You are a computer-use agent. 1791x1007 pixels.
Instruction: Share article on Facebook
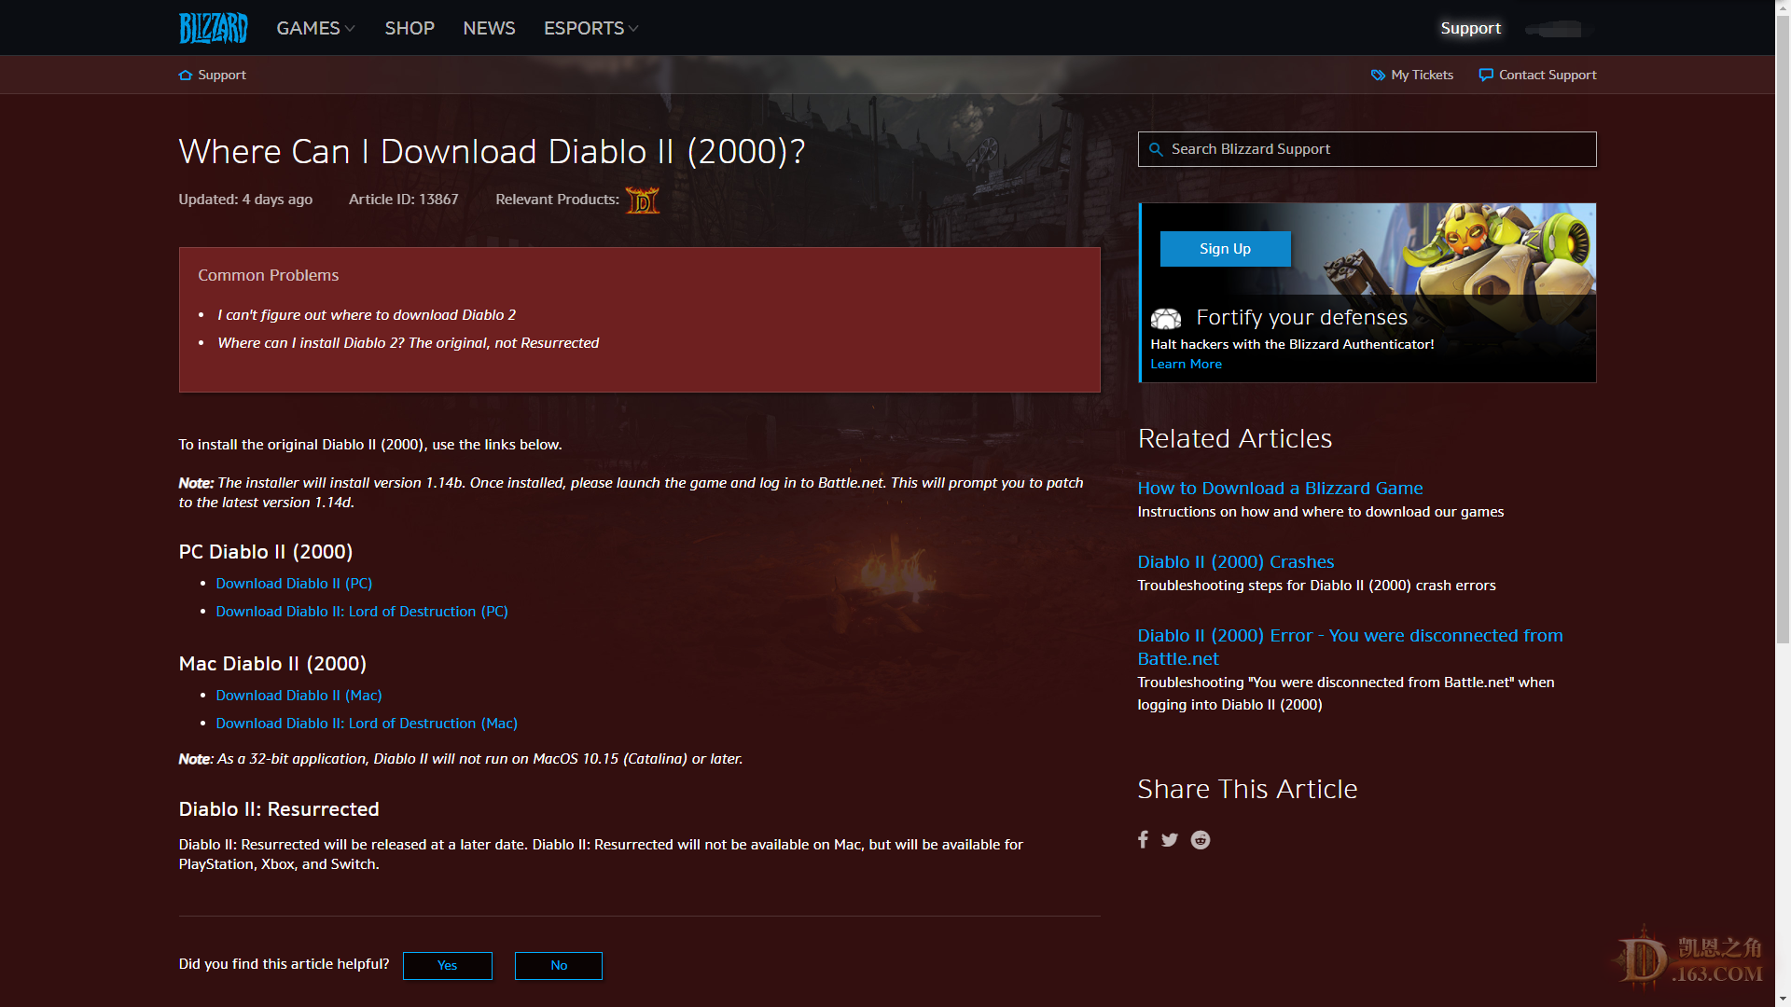tap(1143, 839)
